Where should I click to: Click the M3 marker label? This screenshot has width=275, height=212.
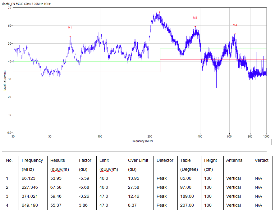tap(195, 18)
